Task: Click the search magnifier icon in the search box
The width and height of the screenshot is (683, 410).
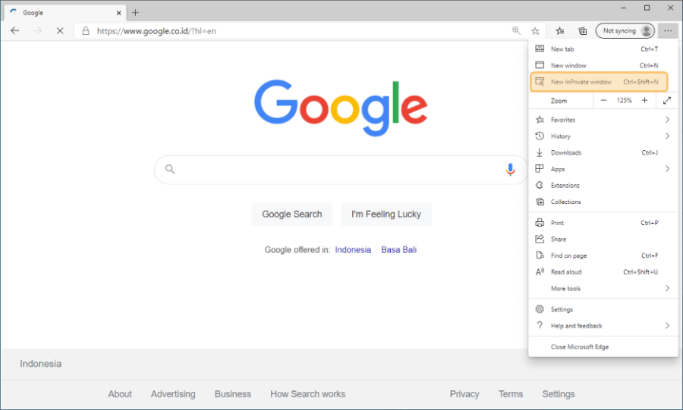Action: tap(170, 169)
